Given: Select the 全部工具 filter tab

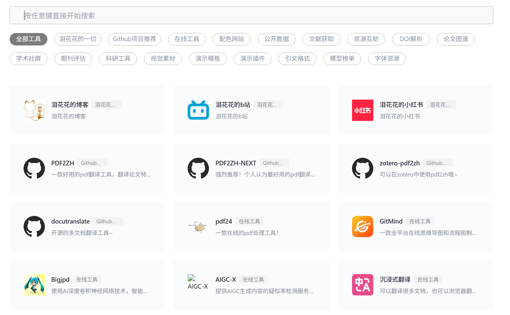Looking at the screenshot, I should click(28, 39).
